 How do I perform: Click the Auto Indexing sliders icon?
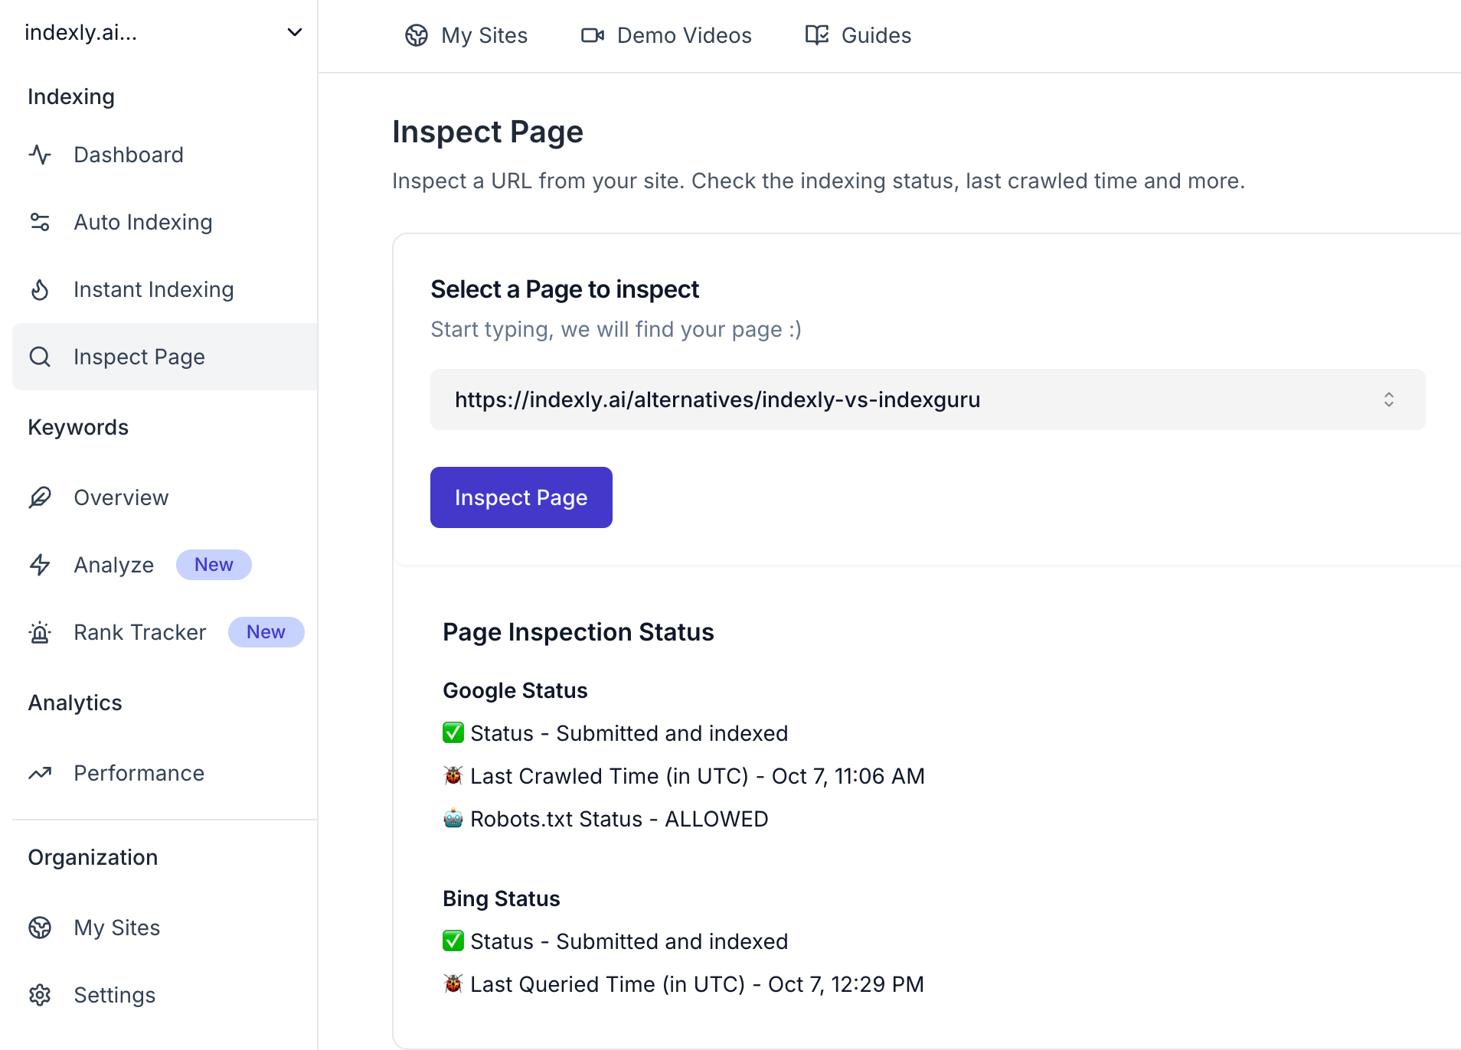(x=40, y=222)
